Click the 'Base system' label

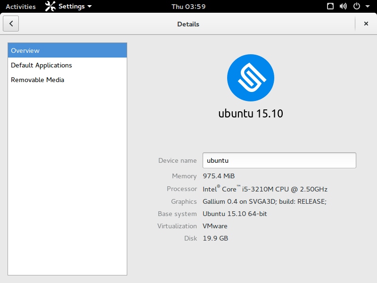[x=177, y=214]
